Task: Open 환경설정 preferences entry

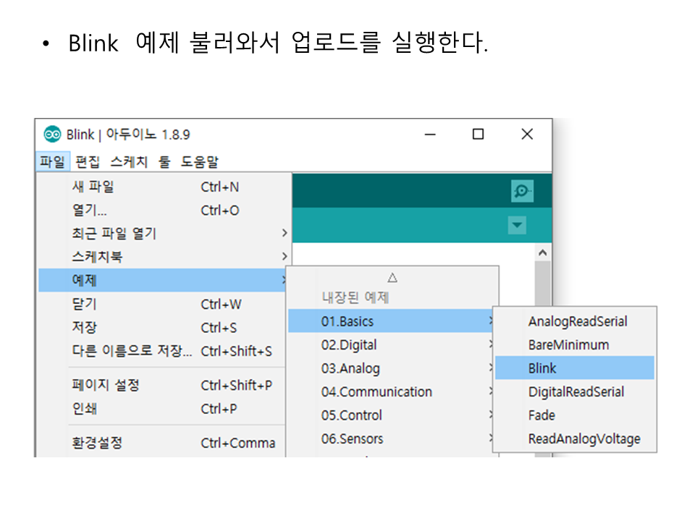Action: [x=162, y=443]
